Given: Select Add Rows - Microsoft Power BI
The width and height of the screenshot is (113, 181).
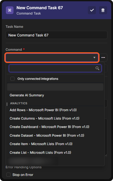Looking at the screenshot, I should click(43, 110).
